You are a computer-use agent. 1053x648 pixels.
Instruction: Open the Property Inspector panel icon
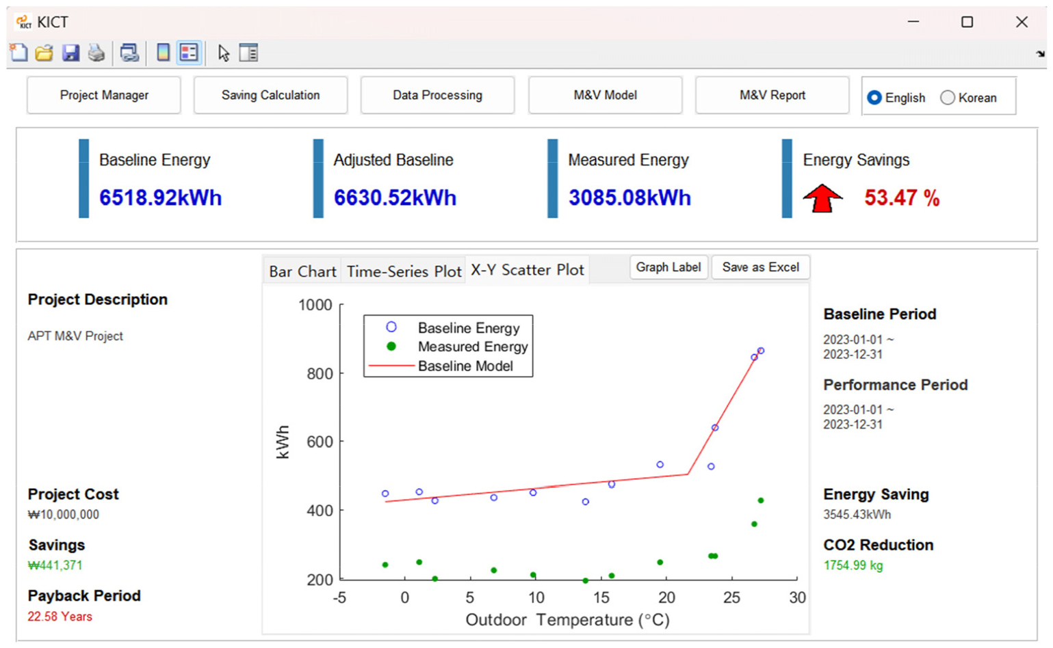[x=249, y=53]
